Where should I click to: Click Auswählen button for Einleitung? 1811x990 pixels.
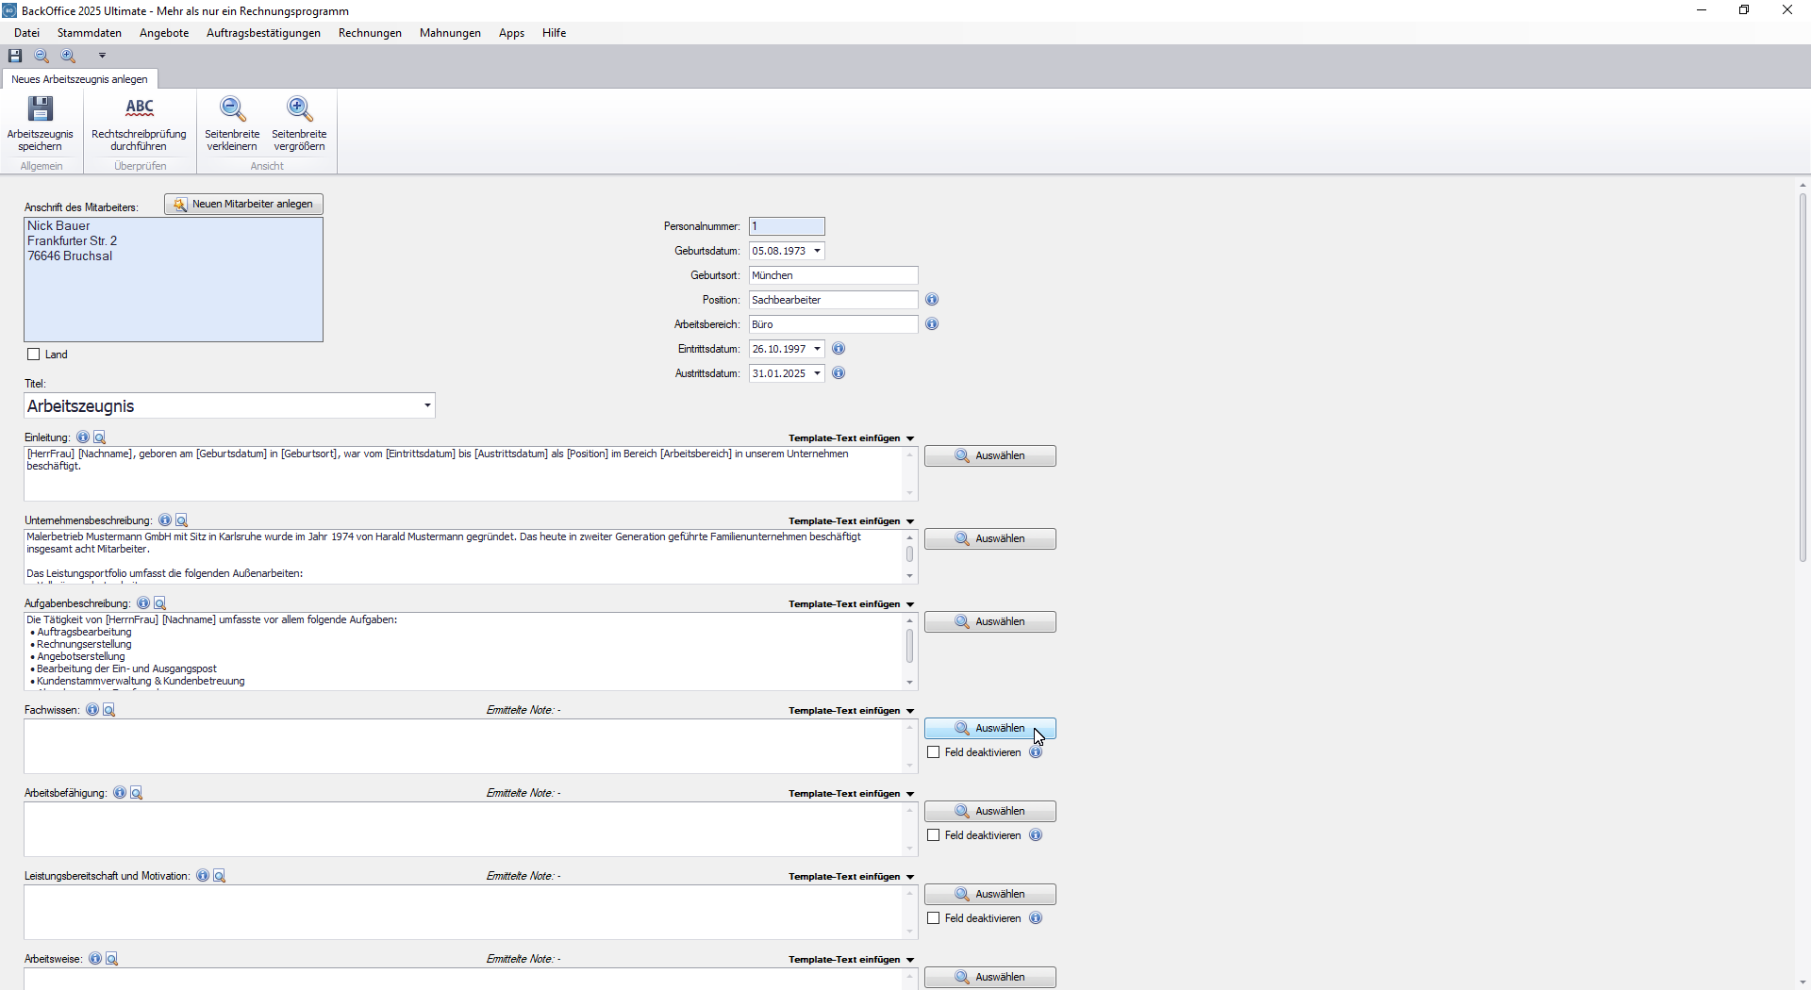click(989, 456)
